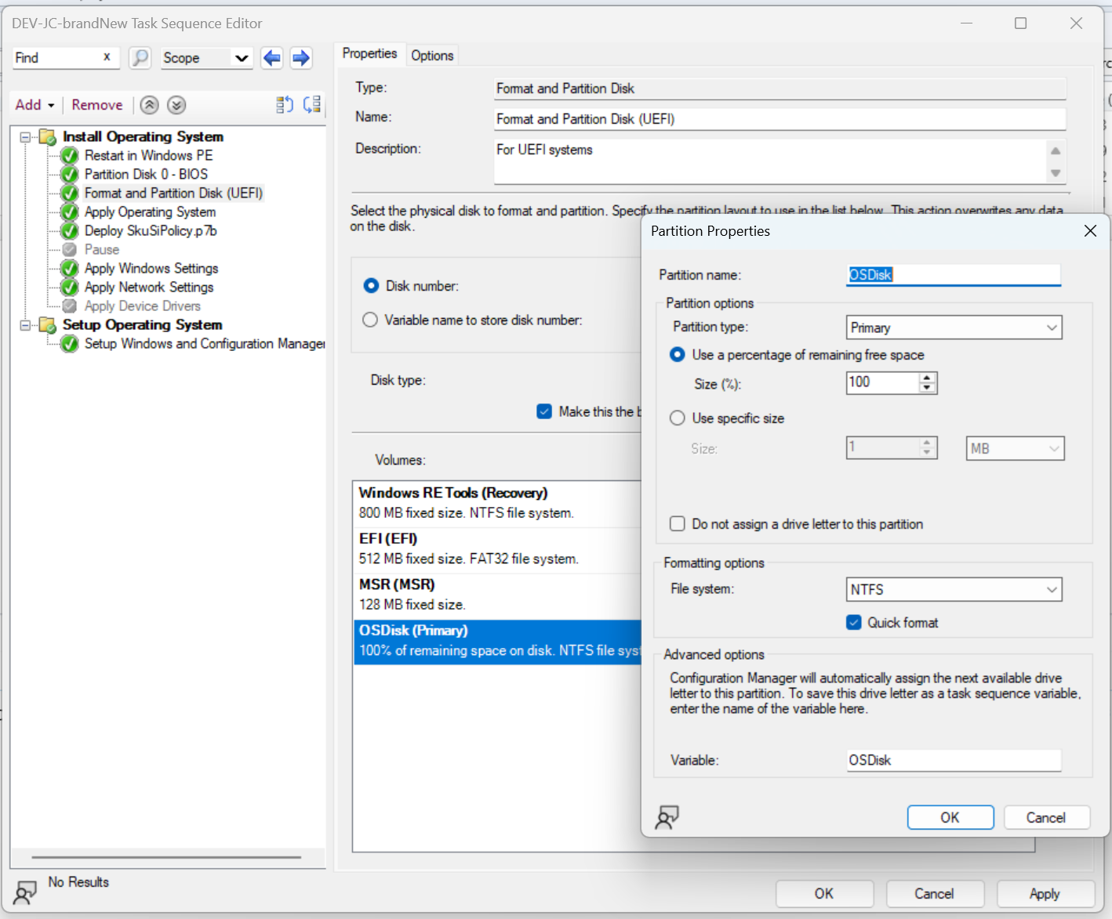Viewport: 1112px width, 919px height.
Task: Click the Remove button
Action: (x=97, y=105)
